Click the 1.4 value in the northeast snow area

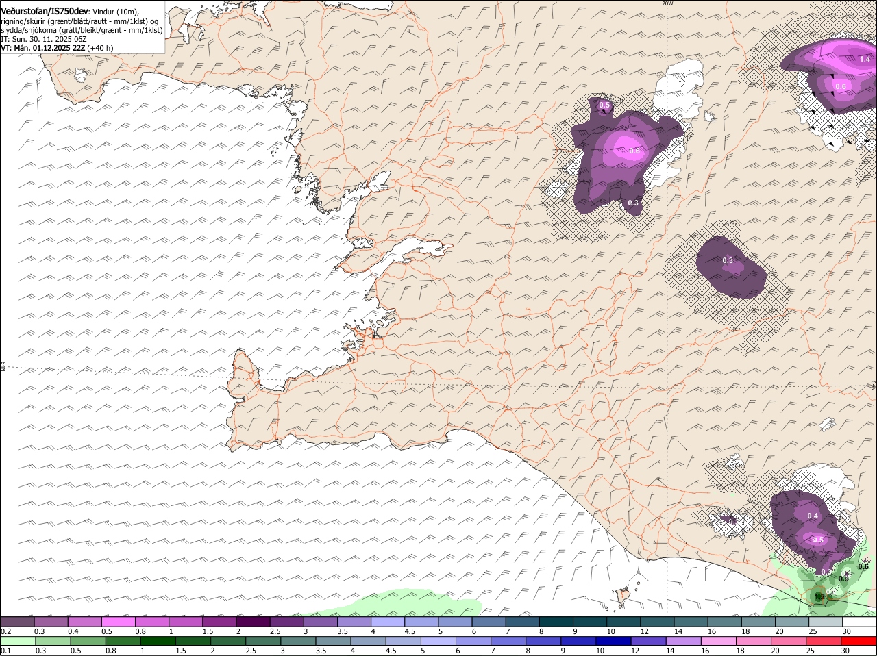click(865, 60)
